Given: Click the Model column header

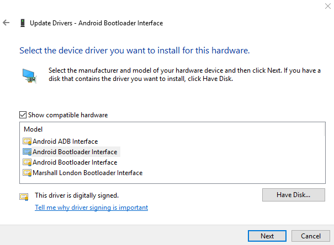Looking at the screenshot, I should click(x=33, y=129).
